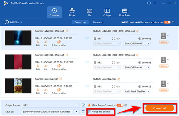179x116 pixels.
Task: Expand format arrow beside 15261219 MP3 icon
Action: tap(168, 60)
